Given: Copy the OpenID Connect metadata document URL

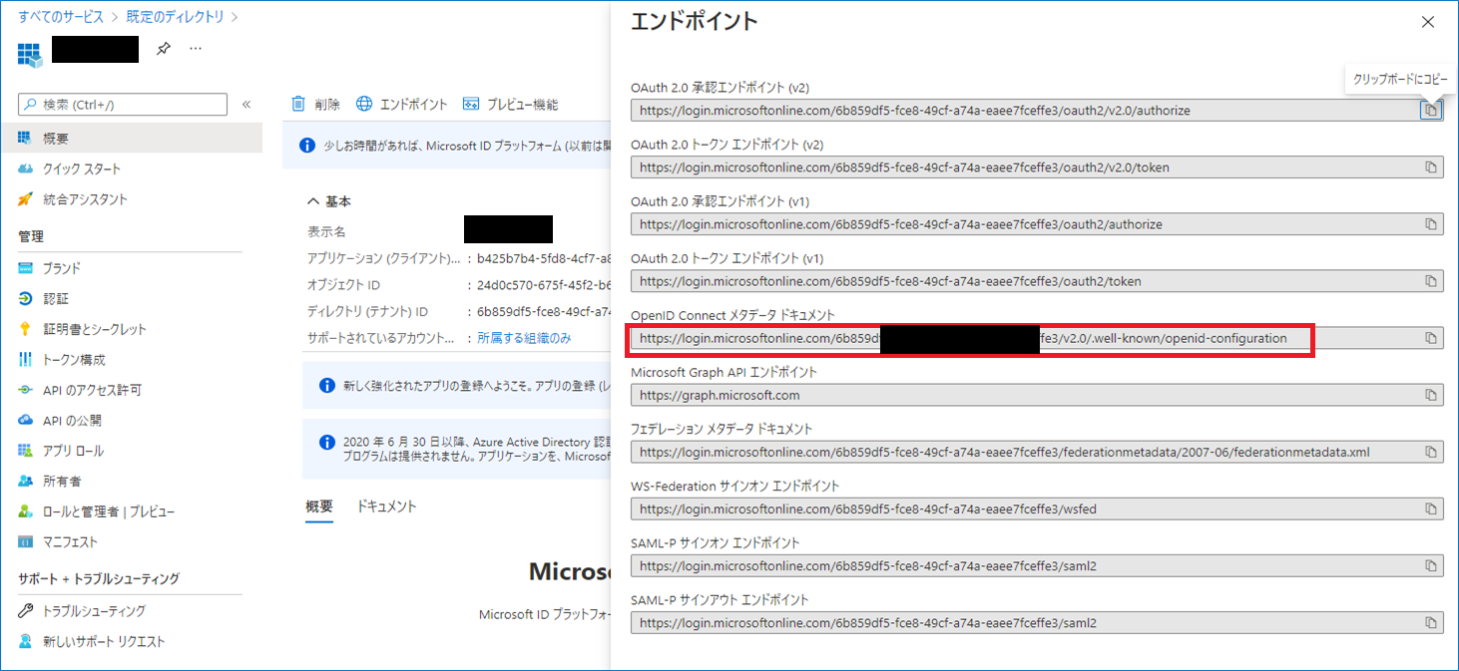Looking at the screenshot, I should tap(1430, 338).
